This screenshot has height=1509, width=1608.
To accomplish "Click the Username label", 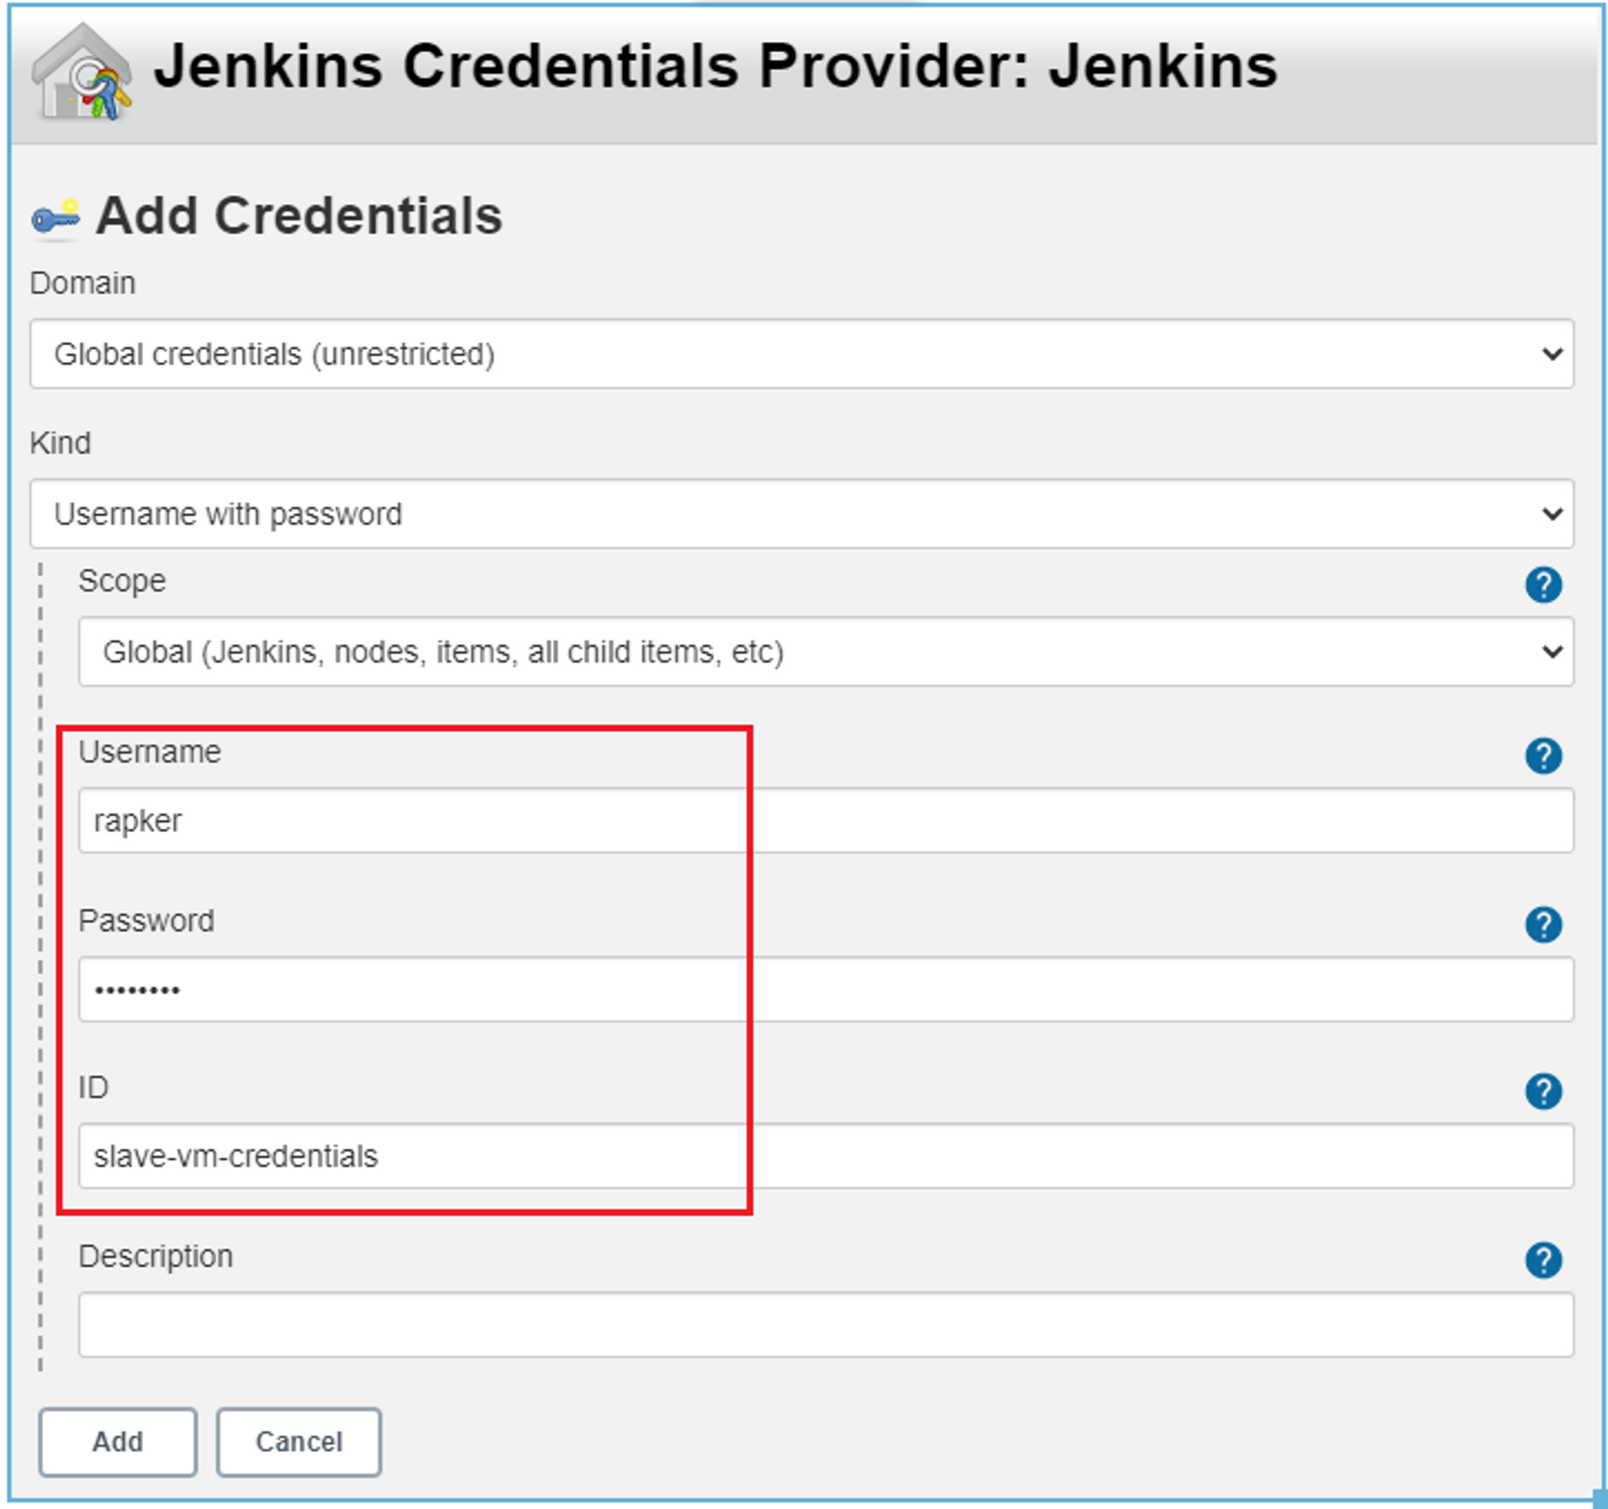I will coord(150,752).
